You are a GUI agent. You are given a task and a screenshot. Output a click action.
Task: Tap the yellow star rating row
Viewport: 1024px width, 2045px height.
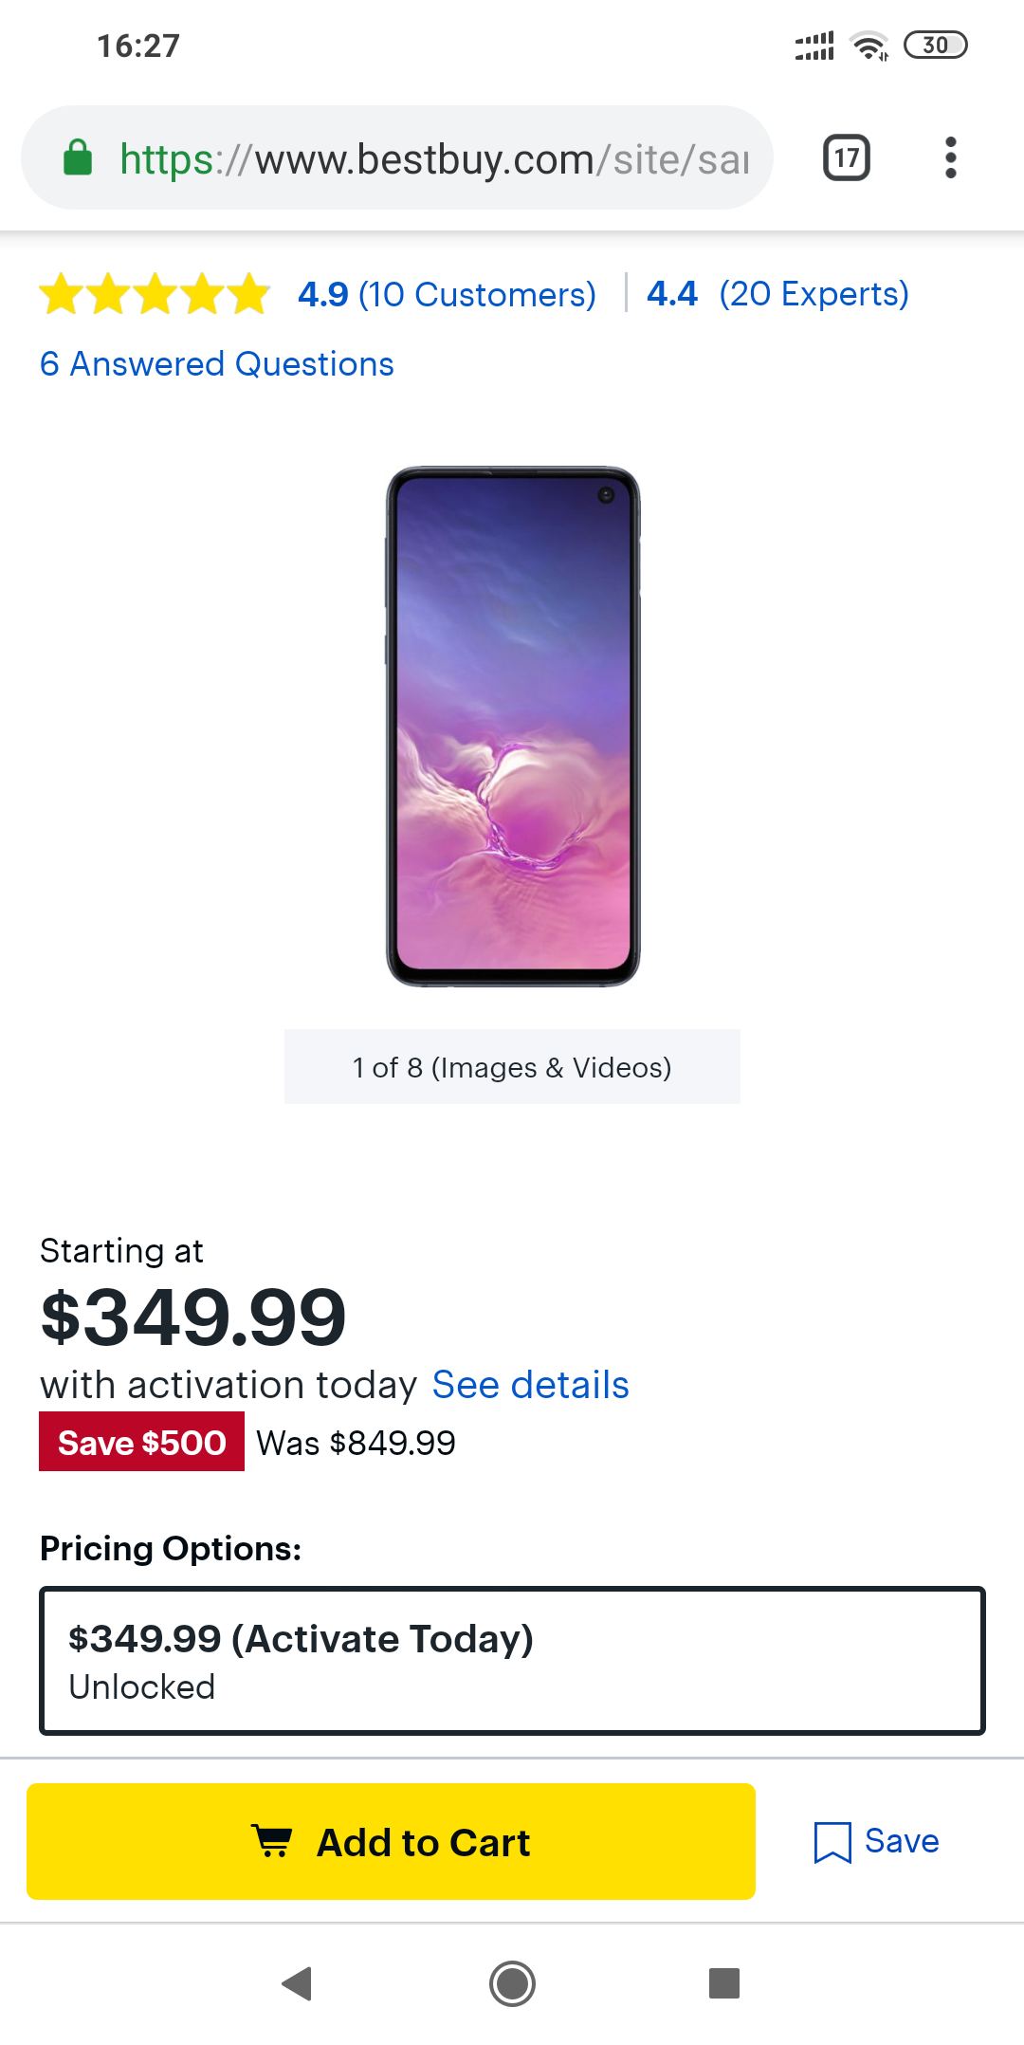[155, 294]
